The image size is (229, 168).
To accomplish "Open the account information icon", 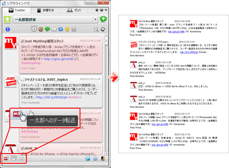I will [x=8, y=29].
